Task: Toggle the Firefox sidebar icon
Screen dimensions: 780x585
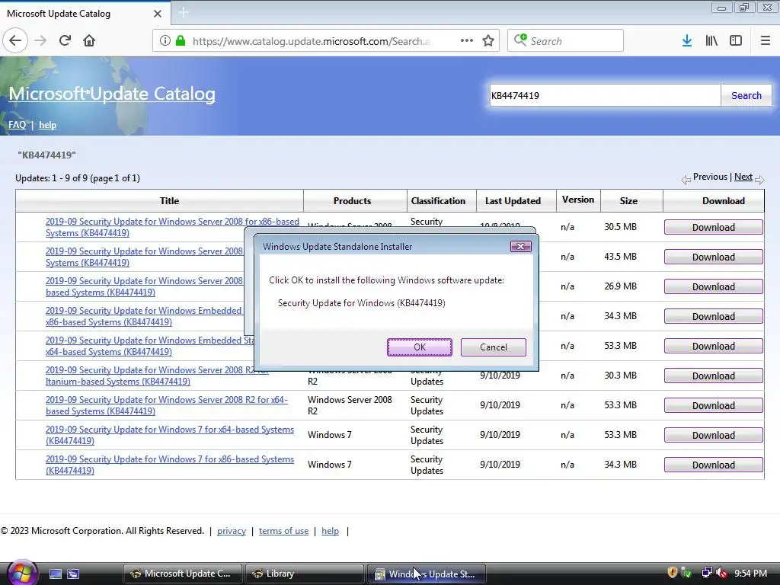Action: click(736, 41)
